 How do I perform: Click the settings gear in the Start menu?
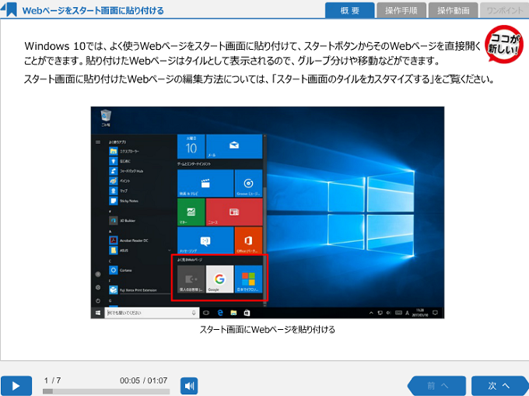click(x=98, y=287)
